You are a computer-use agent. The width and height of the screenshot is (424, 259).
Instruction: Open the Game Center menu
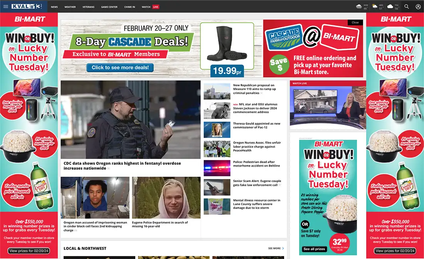[109, 7]
